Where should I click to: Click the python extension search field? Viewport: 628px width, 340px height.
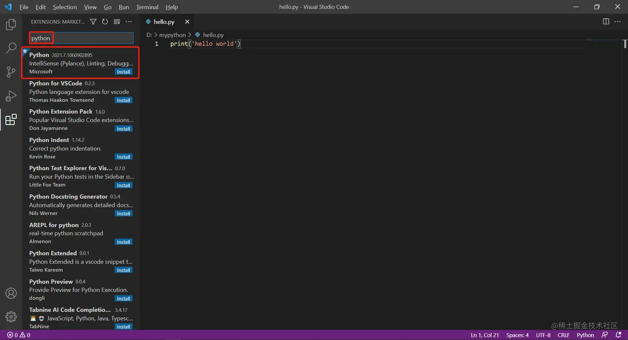pos(81,38)
